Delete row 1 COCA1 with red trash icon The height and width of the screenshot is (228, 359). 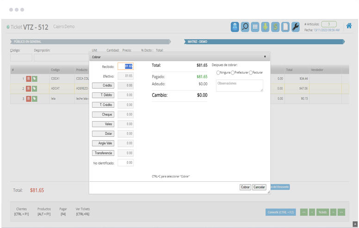tap(28, 79)
